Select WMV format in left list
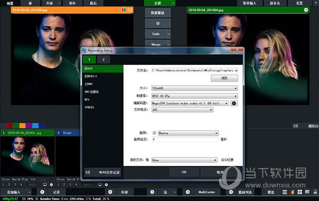The image size is (319, 201). (x=103, y=84)
